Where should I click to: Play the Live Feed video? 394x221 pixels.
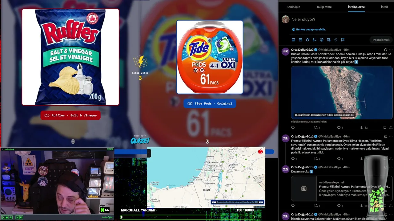coord(3,218)
